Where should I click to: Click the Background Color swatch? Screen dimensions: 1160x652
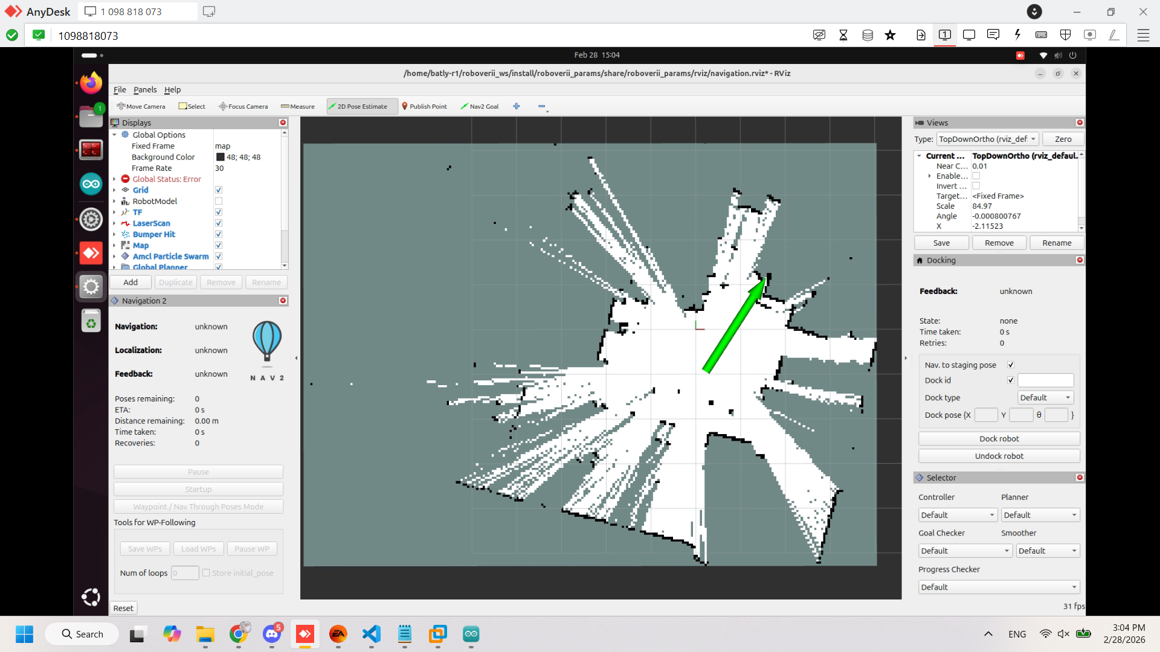[221, 157]
